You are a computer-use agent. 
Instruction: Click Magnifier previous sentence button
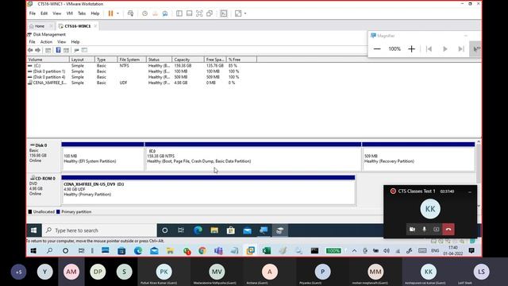[x=429, y=49]
